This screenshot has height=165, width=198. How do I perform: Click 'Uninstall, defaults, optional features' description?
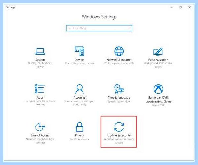tap(40, 103)
